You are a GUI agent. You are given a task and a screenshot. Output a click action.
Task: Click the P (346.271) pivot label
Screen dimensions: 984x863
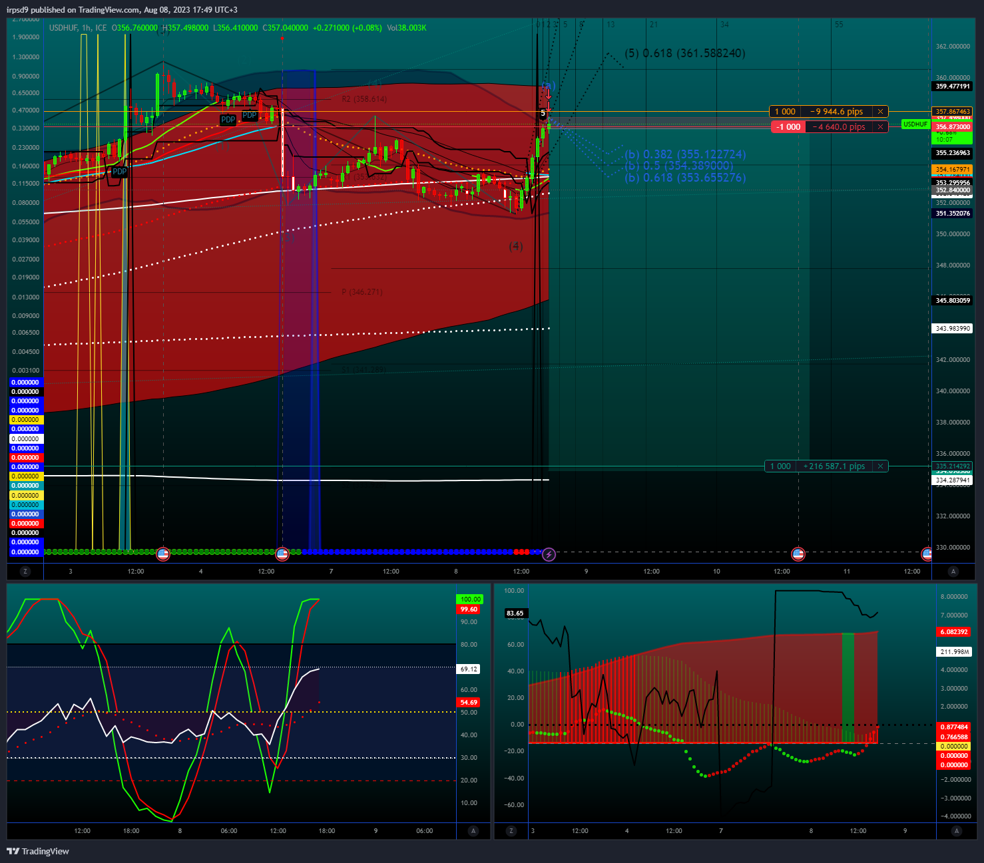pyautogui.click(x=362, y=292)
